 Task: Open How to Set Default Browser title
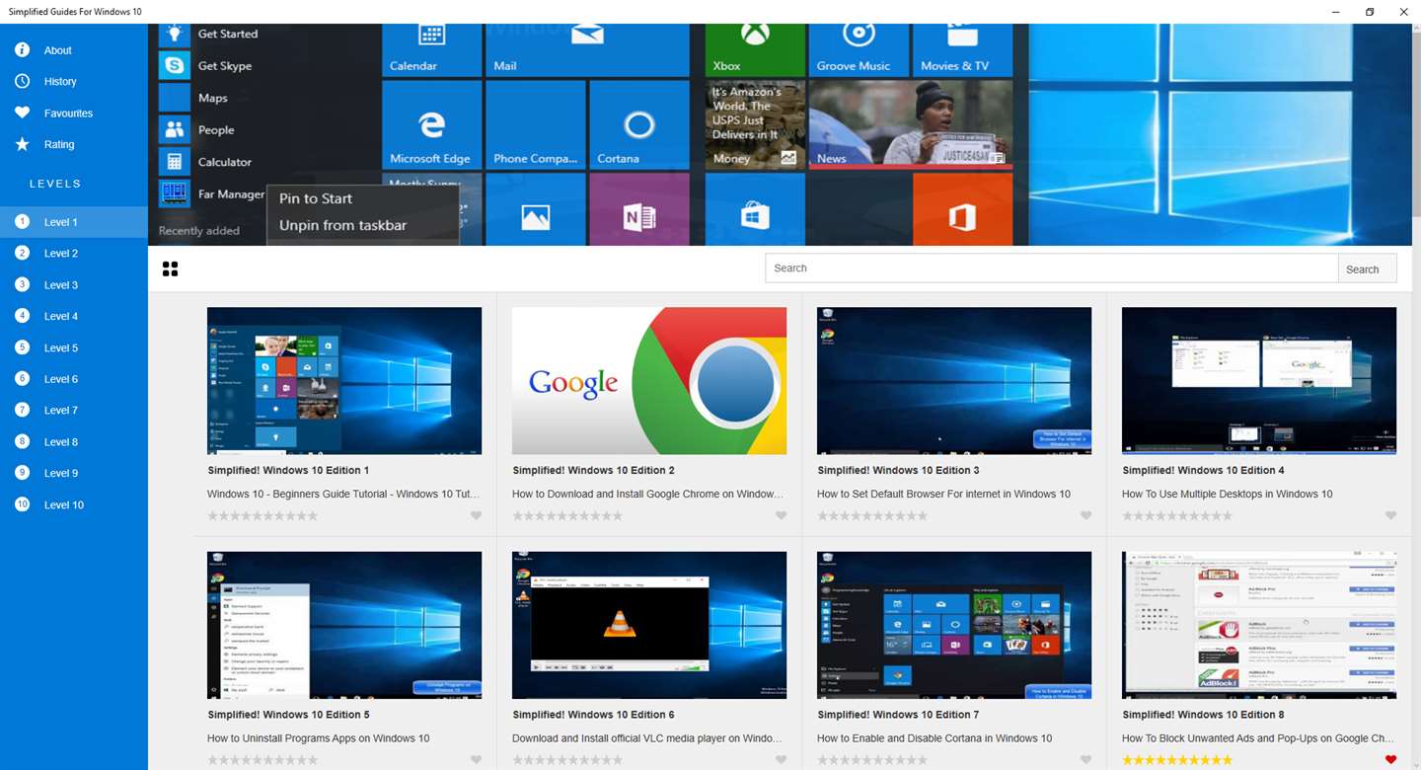(x=943, y=494)
